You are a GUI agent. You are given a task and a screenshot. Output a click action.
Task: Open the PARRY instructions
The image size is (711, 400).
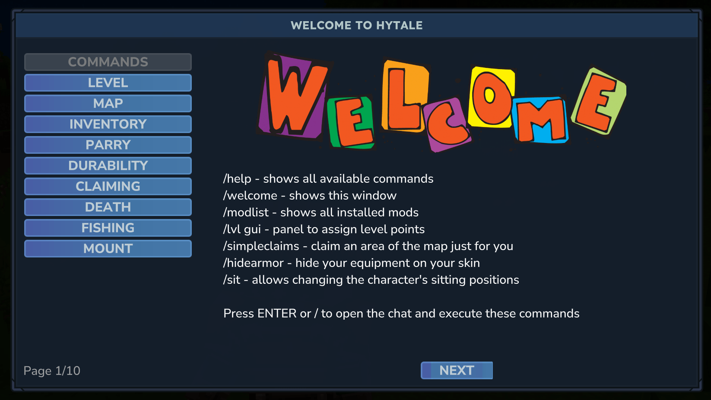[x=108, y=145]
